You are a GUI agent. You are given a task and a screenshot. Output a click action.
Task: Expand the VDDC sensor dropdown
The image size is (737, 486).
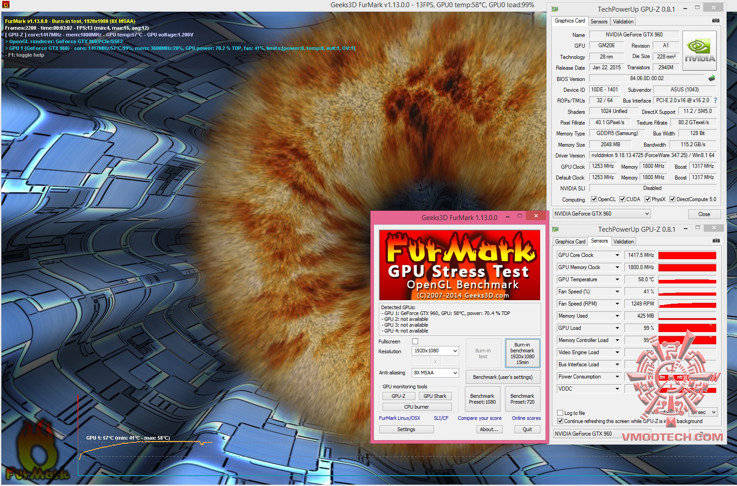[x=617, y=389]
